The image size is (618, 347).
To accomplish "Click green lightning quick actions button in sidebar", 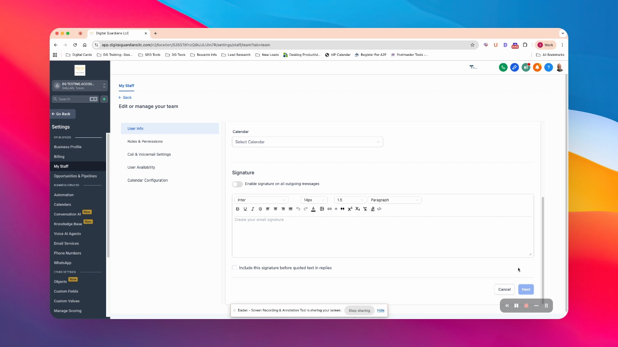I will pyautogui.click(x=104, y=99).
